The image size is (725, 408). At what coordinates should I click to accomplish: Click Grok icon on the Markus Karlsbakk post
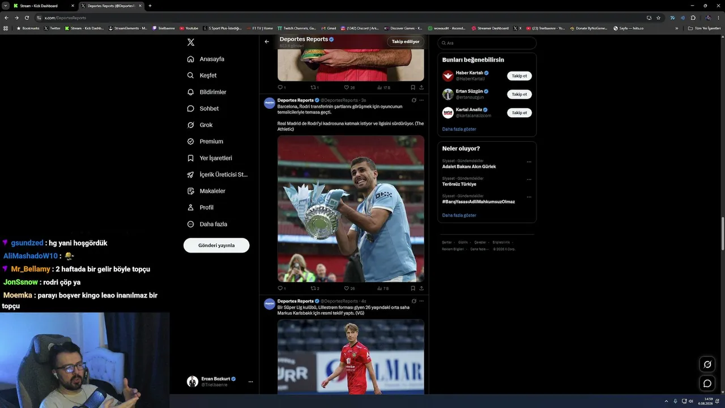[x=414, y=301]
